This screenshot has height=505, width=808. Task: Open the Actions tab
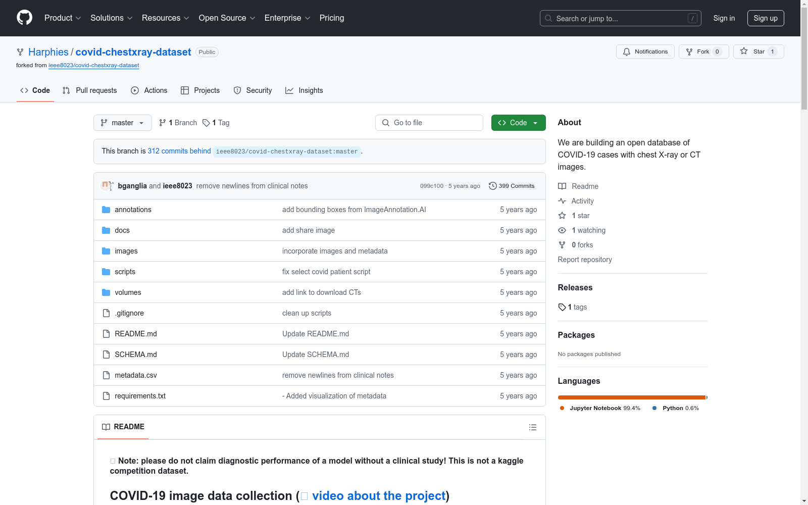[149, 90]
